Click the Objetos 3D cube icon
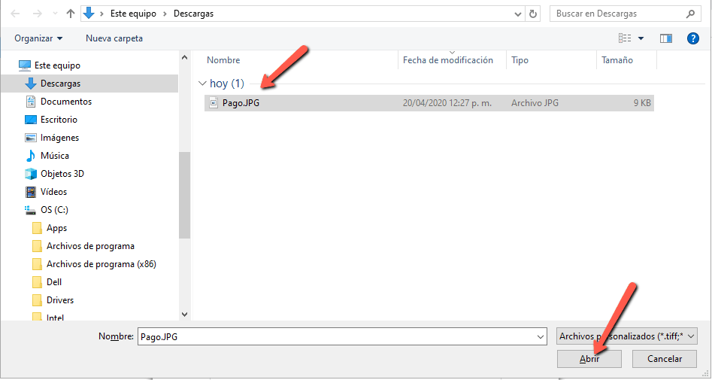712x380 pixels. click(30, 174)
